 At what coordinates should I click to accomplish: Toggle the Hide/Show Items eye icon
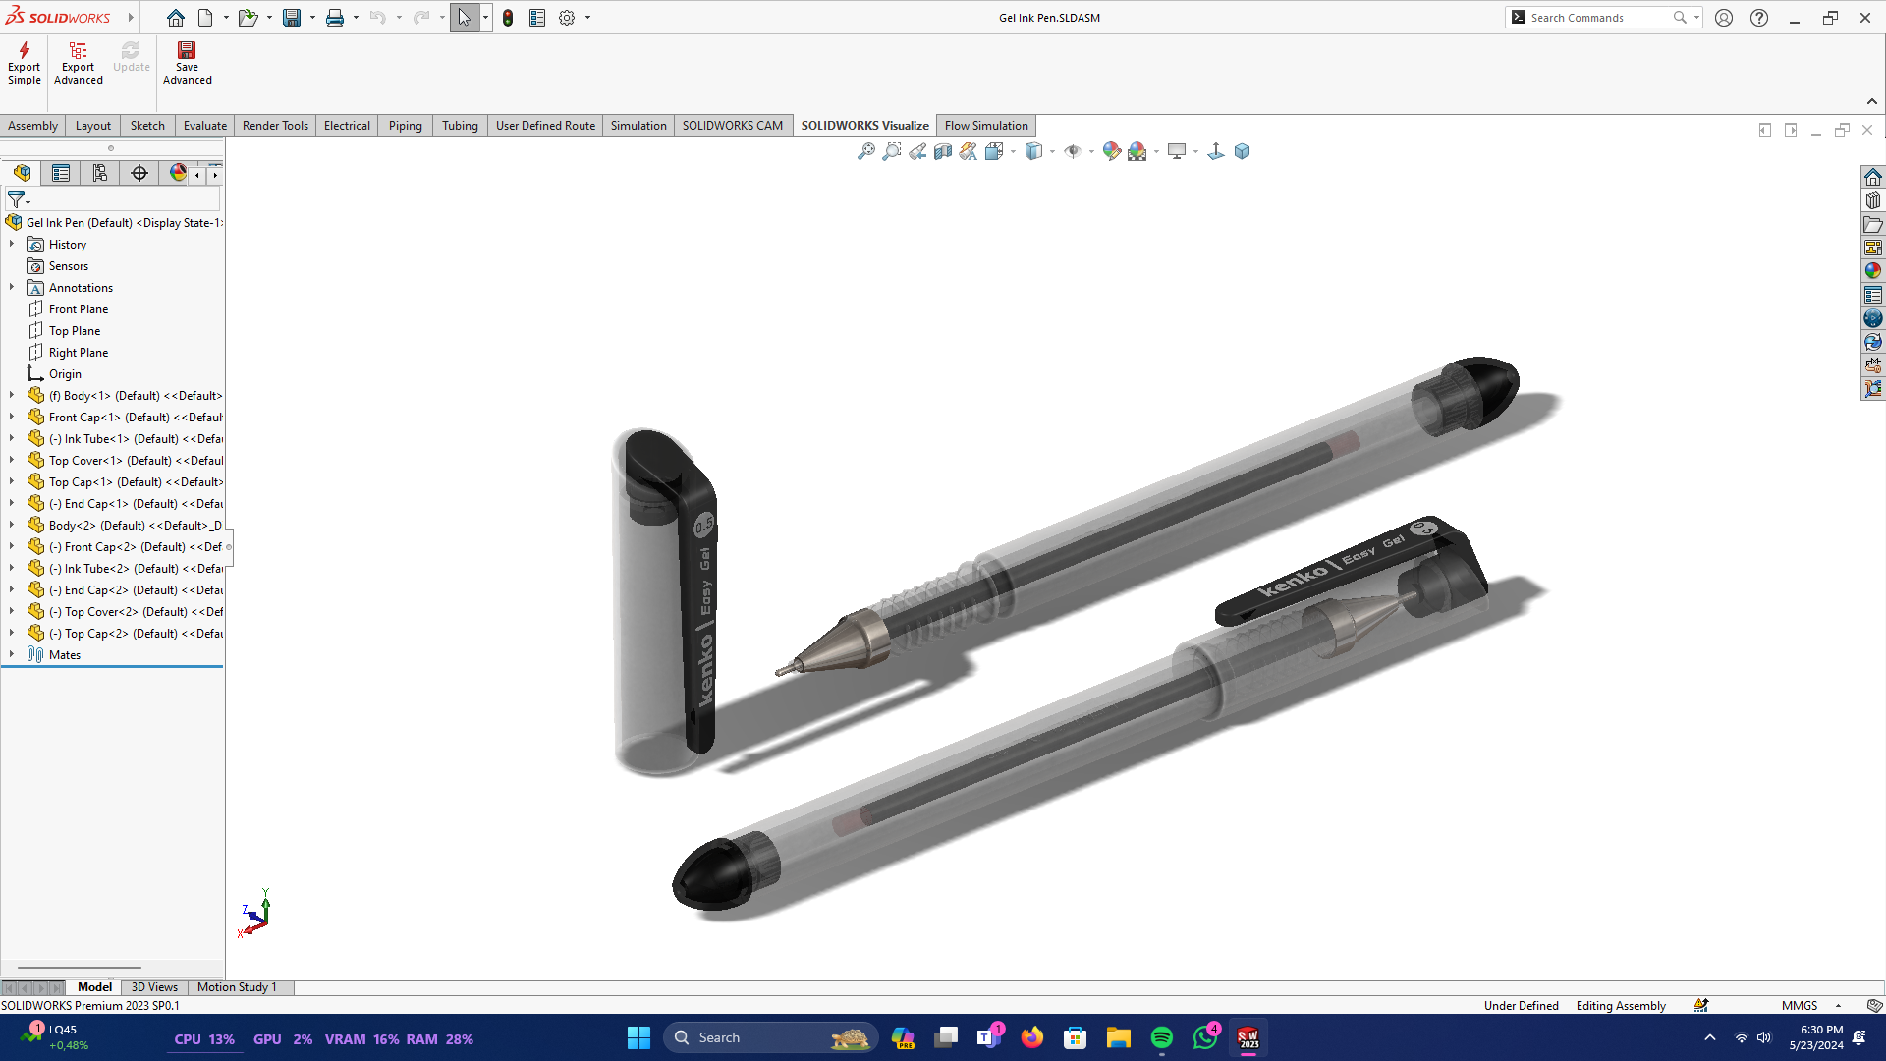(1073, 151)
